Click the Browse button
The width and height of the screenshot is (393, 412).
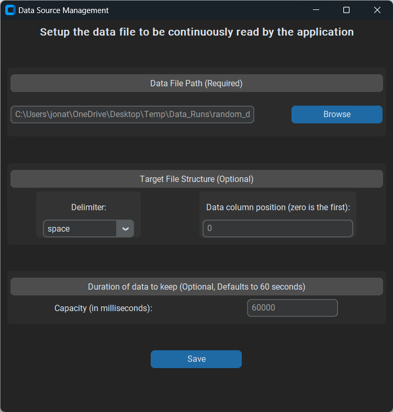(336, 115)
